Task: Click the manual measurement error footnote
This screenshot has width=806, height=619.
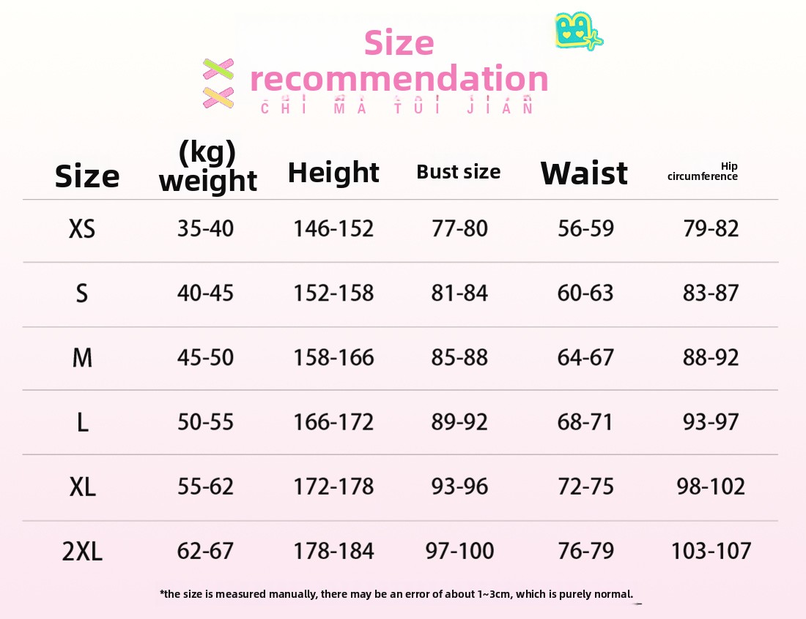Action: [x=396, y=594]
